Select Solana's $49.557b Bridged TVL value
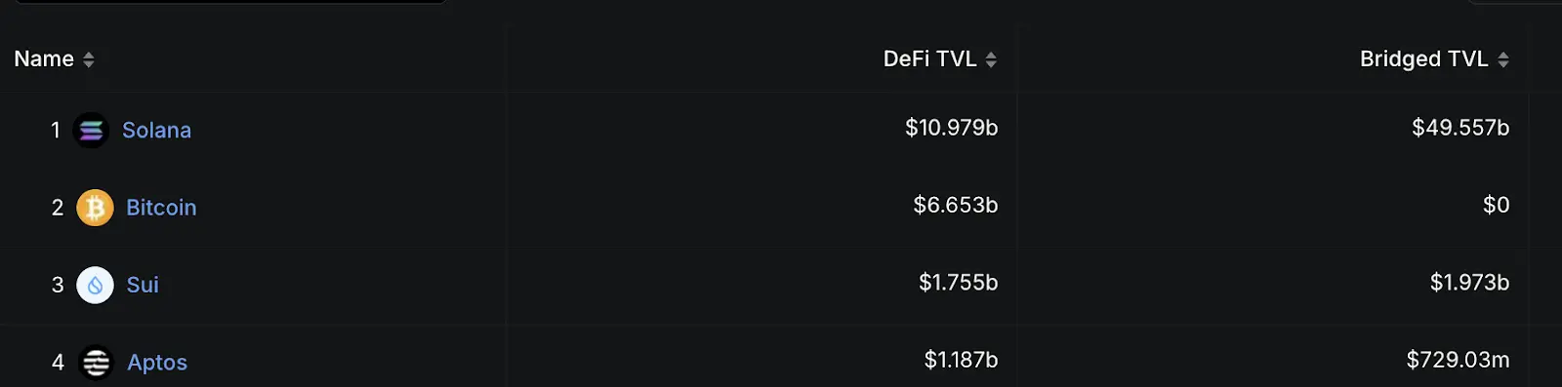This screenshot has width=1562, height=387. click(1460, 128)
